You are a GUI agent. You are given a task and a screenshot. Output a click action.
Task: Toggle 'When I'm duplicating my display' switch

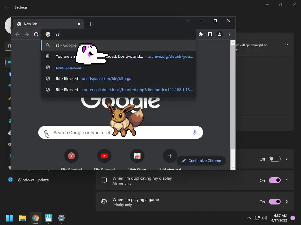coord(275,180)
